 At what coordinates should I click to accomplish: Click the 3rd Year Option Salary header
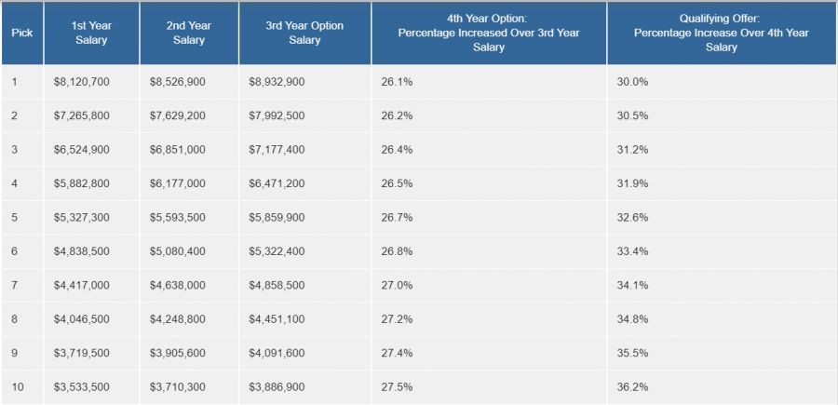(304, 33)
